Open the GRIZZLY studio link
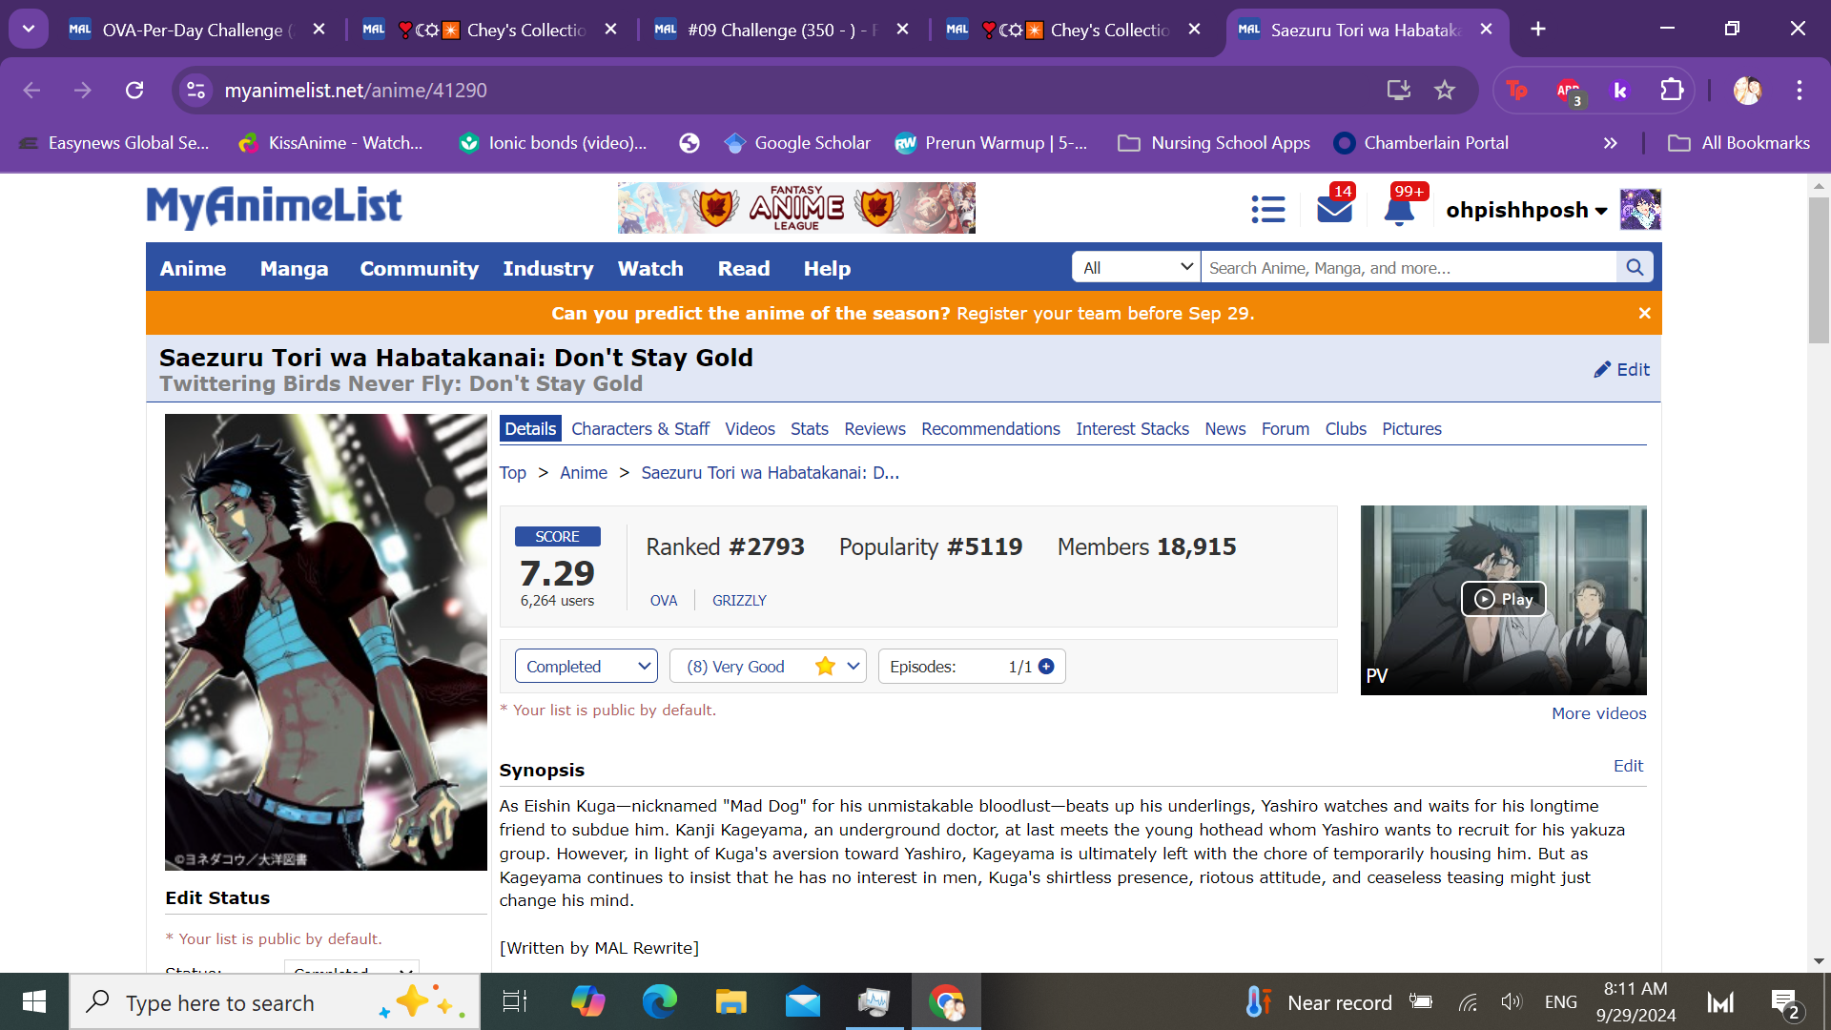The height and width of the screenshot is (1030, 1831). 739,601
